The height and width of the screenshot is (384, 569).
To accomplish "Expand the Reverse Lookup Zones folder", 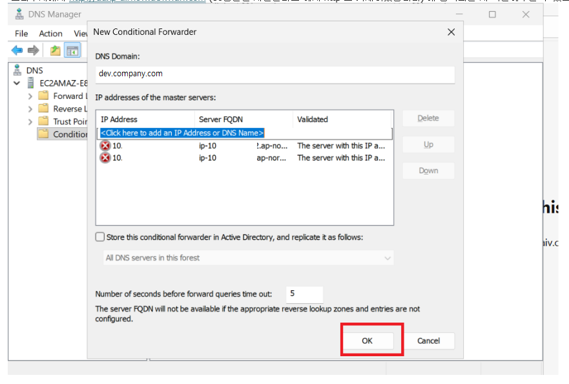I will point(30,109).
